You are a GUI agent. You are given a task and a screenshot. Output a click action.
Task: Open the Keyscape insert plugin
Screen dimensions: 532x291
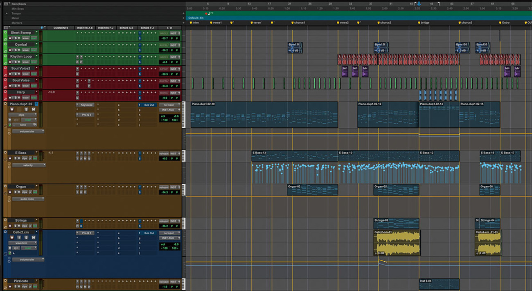pos(86,105)
